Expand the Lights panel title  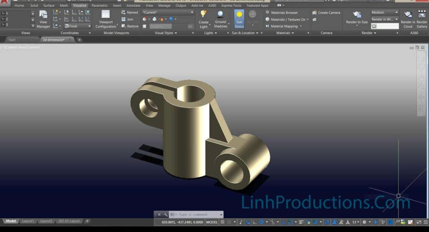pyautogui.click(x=210, y=33)
